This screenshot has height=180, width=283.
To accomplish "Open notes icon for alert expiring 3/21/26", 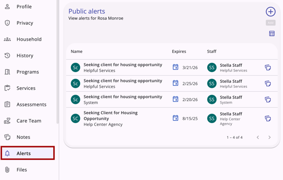I will [268, 68].
